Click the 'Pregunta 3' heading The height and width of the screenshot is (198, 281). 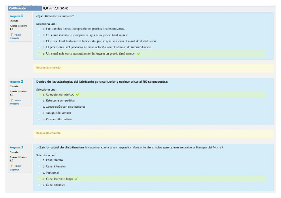(x=16, y=147)
